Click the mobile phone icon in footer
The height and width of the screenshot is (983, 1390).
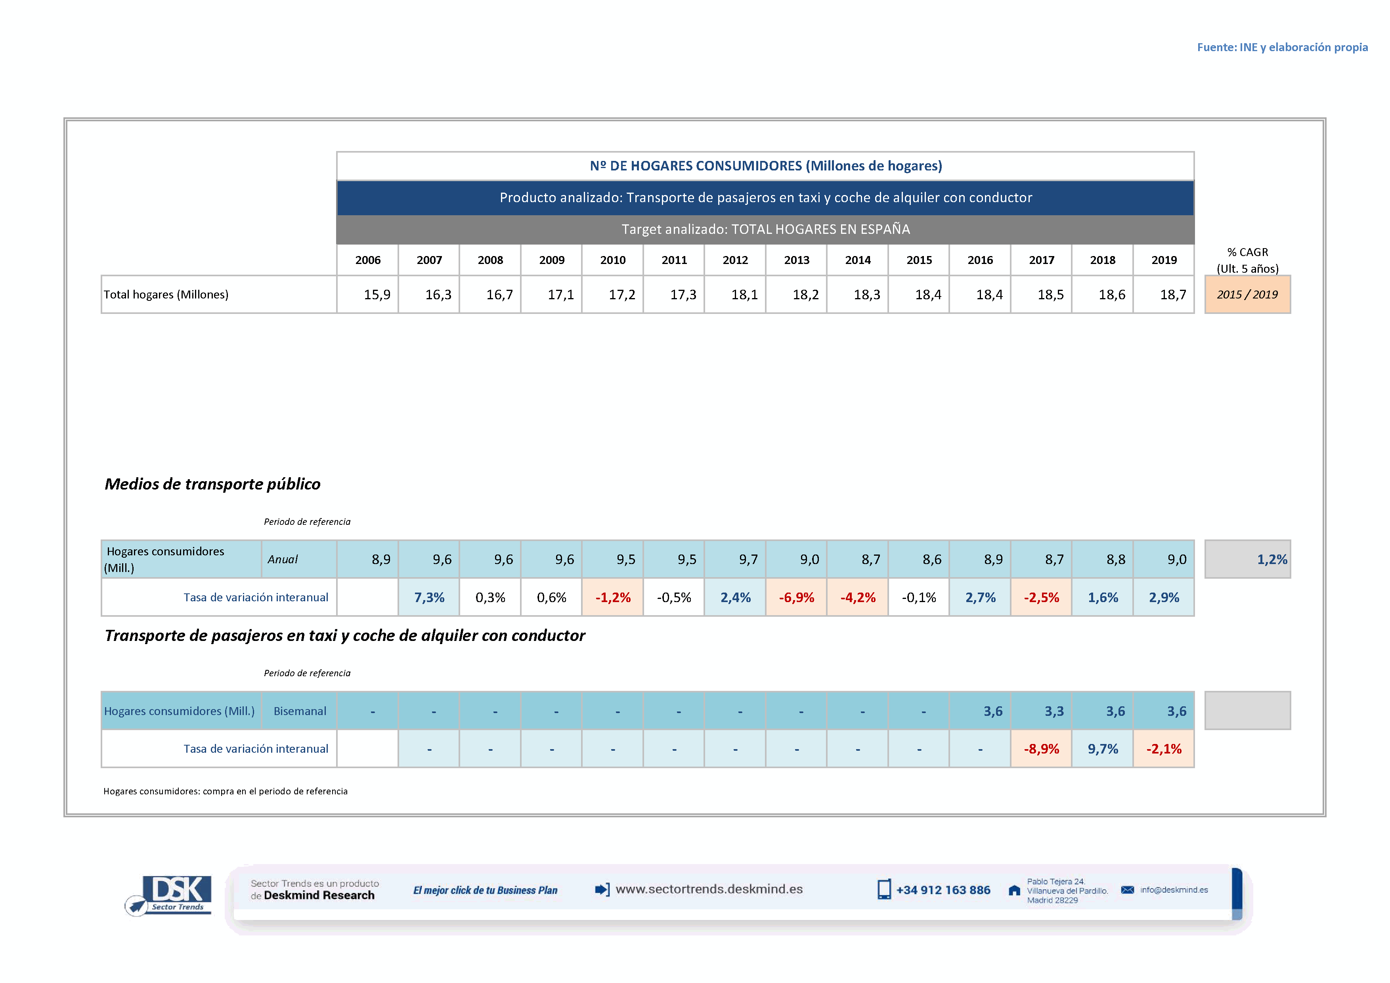click(884, 889)
